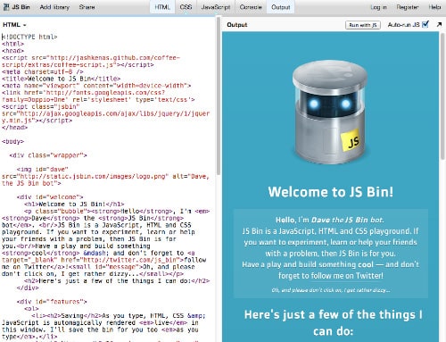Image resolution: width=446 pixels, height=342 pixels.
Task: Click the 'Oh, and please don't click' note
Action: 331,290
